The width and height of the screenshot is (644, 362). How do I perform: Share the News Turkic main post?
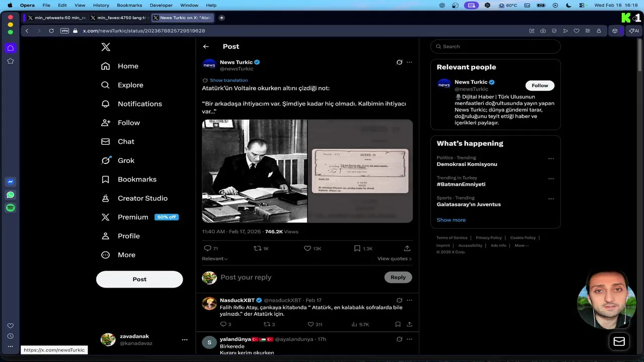coord(407,248)
